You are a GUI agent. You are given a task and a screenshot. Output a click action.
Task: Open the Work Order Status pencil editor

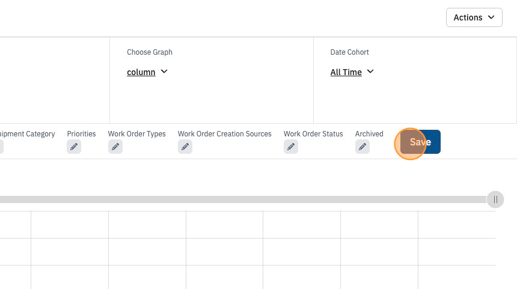click(x=291, y=147)
